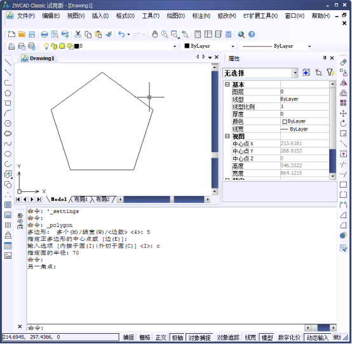Click the 线型比例 value field
This screenshot has height=344, width=352.
point(304,106)
